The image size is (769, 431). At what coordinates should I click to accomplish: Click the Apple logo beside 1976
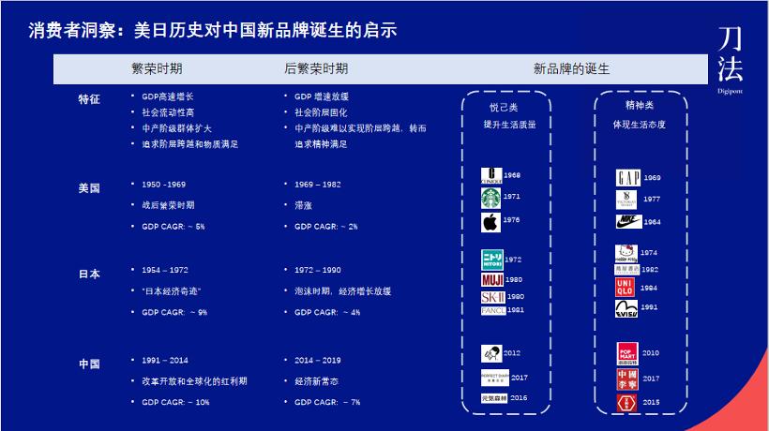[x=490, y=222]
